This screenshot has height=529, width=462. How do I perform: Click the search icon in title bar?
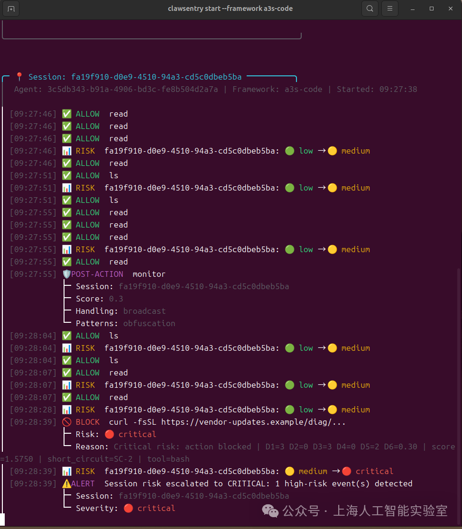tap(370, 9)
